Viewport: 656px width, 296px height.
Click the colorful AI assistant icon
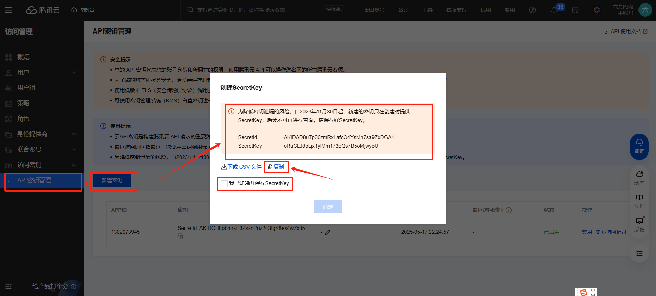[x=597, y=10]
